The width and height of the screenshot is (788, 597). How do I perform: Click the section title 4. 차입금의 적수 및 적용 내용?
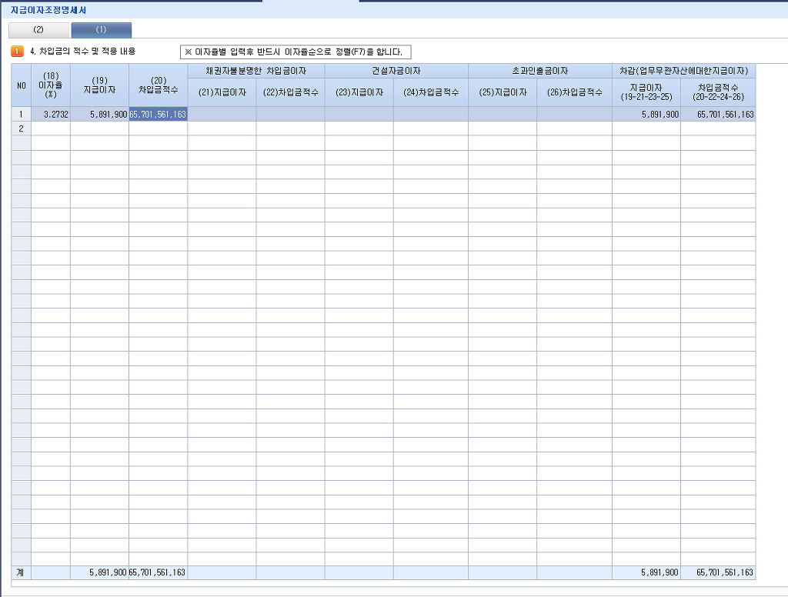[83, 52]
